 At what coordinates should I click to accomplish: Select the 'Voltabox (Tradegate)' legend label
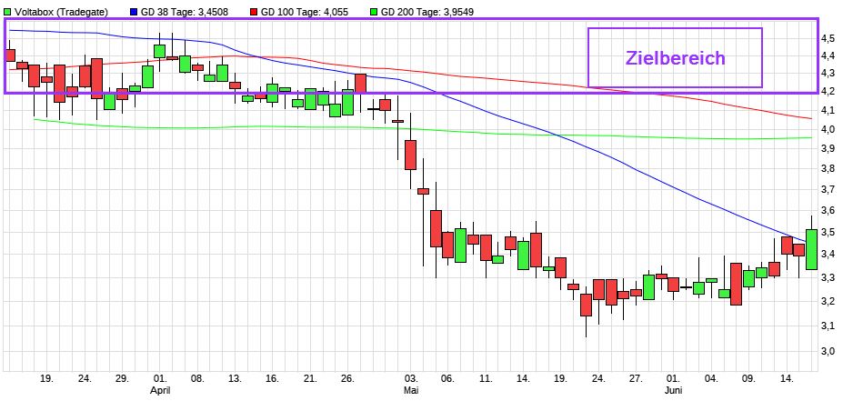(61, 12)
